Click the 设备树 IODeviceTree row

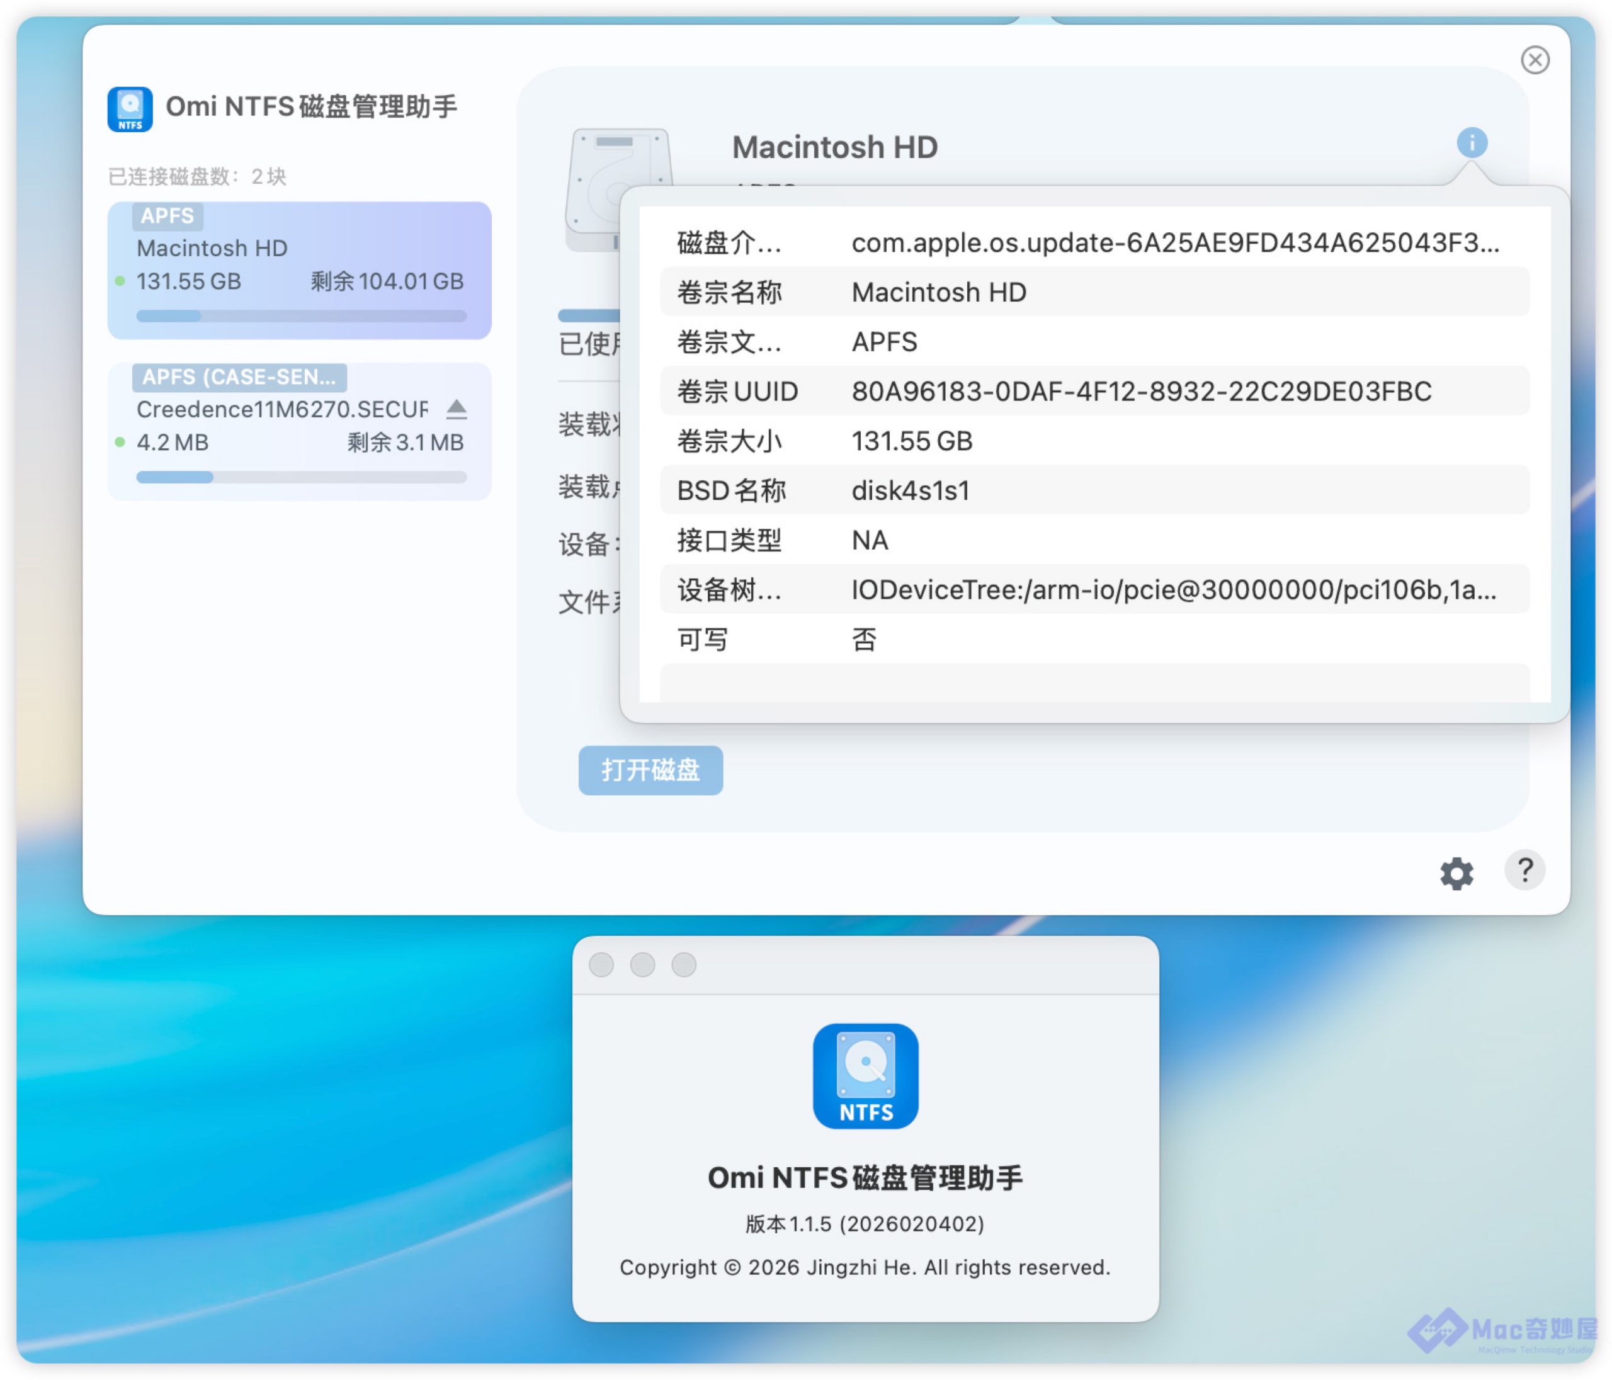(1094, 590)
